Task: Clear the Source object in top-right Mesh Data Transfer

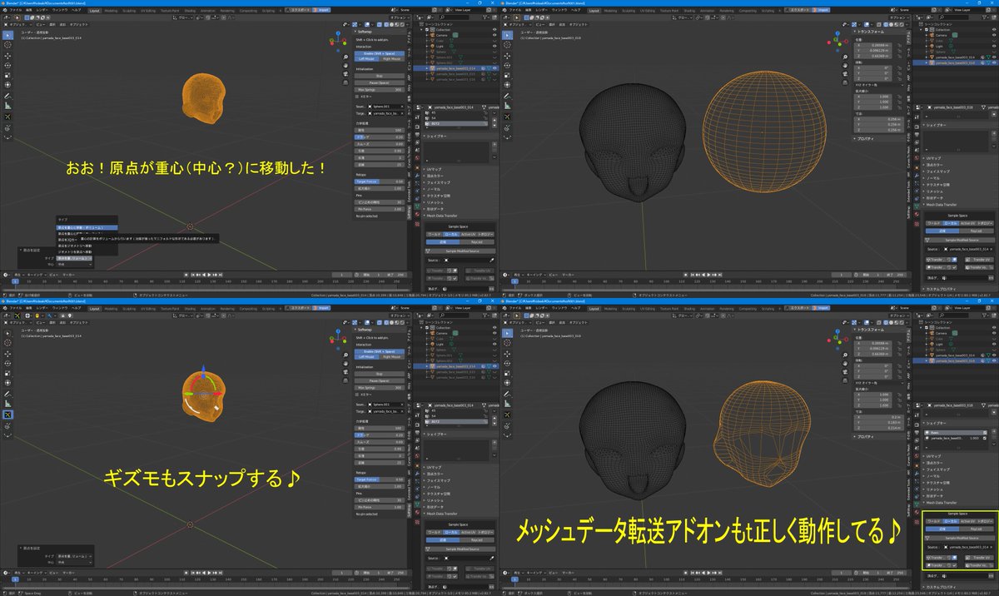Action: [x=992, y=250]
